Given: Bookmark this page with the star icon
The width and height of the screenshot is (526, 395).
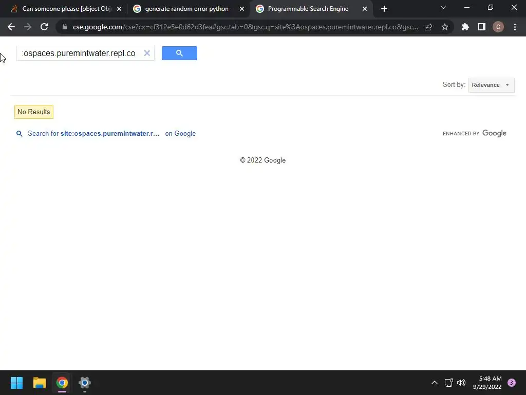Looking at the screenshot, I should click(445, 27).
